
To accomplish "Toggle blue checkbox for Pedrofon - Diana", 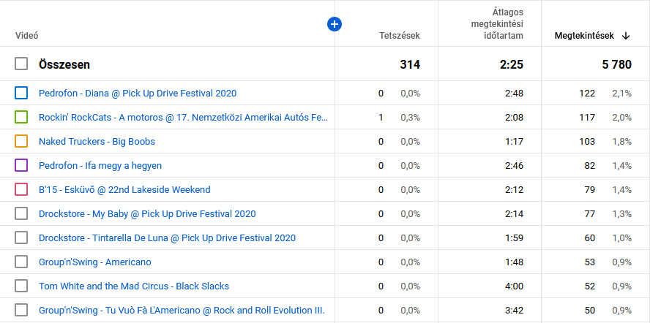I will pyautogui.click(x=21, y=93).
